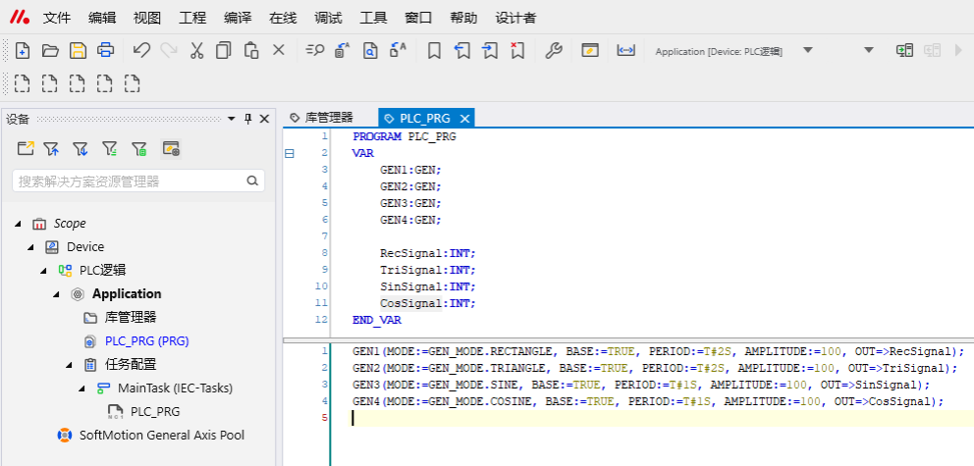Open the 文件 menu

click(x=57, y=18)
